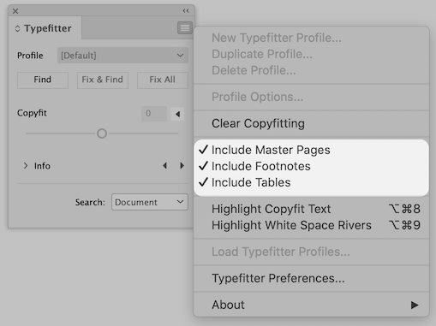Choose Clear Copyfitting from the menu
The image size is (436, 326).
[311, 123]
